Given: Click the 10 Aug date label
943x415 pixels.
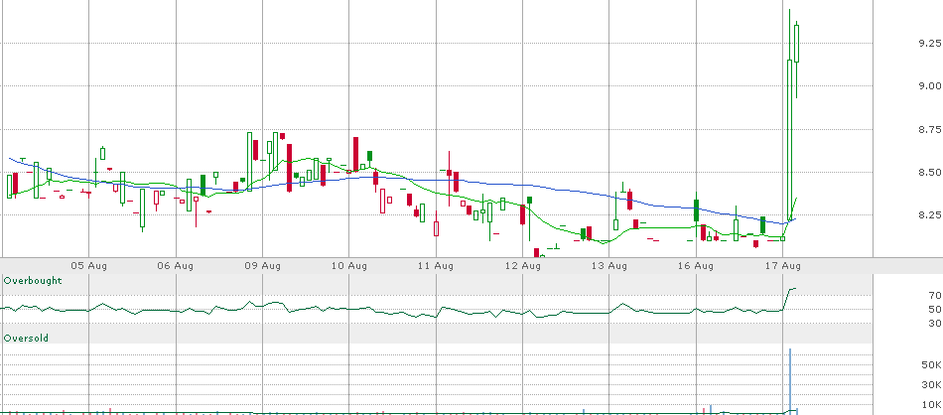Looking at the screenshot, I should [349, 265].
